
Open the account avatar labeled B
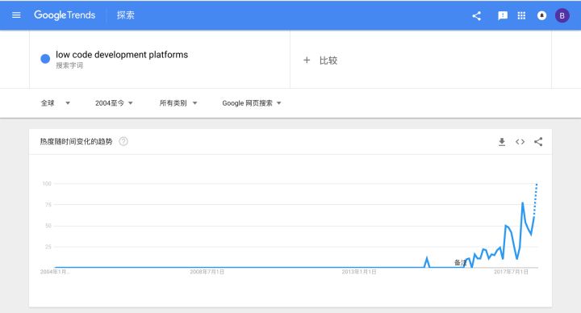(x=562, y=15)
